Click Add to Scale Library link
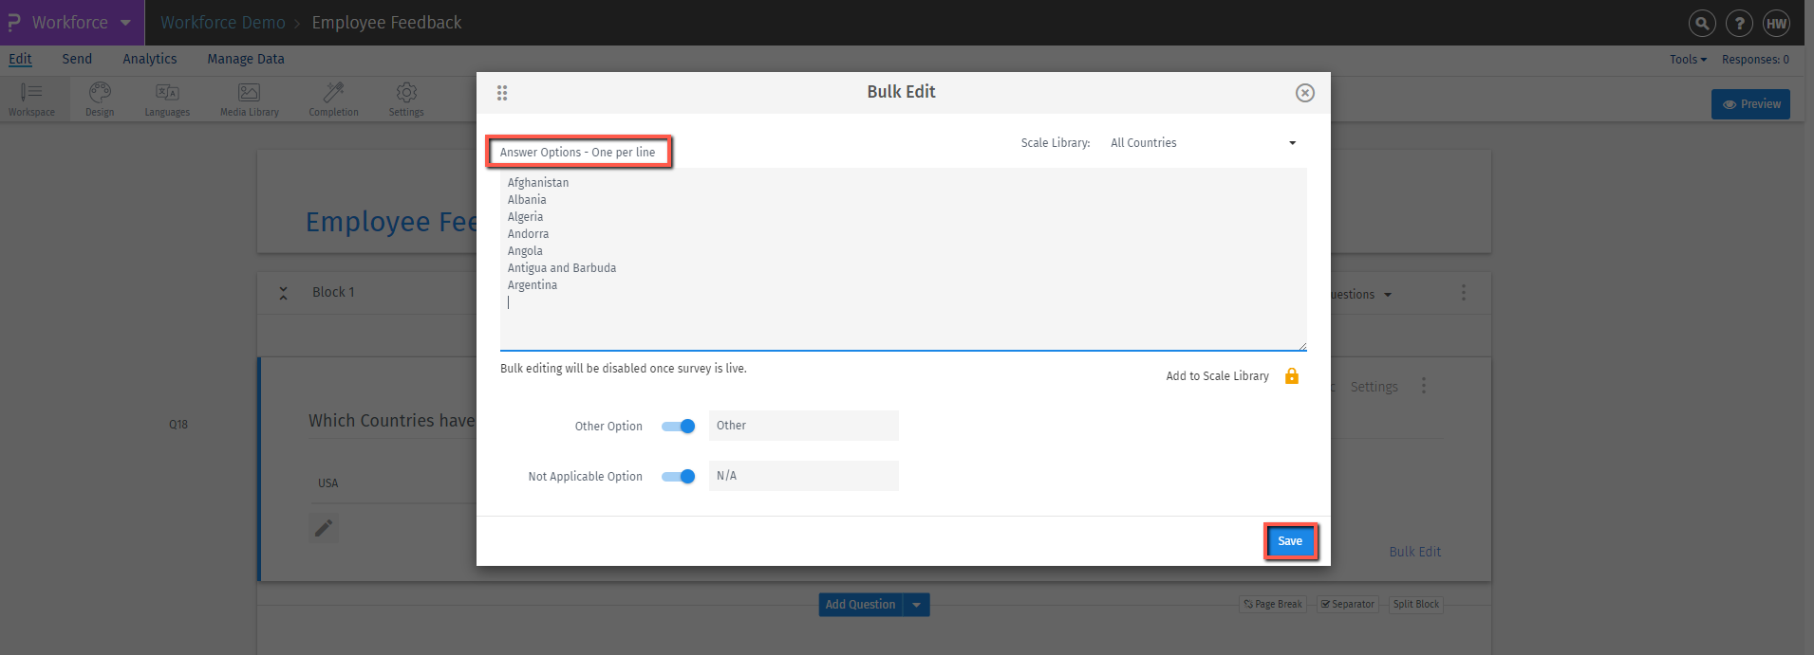Image resolution: width=1814 pixels, height=655 pixels. (x=1217, y=376)
